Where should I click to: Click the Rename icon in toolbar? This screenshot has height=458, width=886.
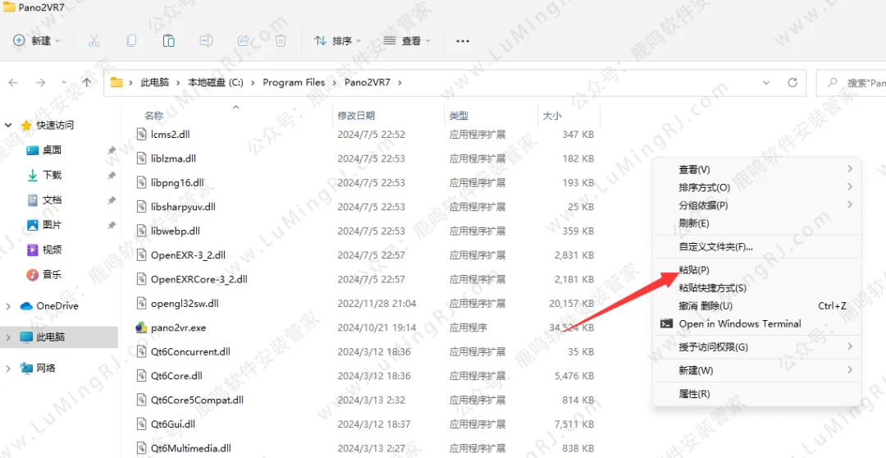pos(206,41)
